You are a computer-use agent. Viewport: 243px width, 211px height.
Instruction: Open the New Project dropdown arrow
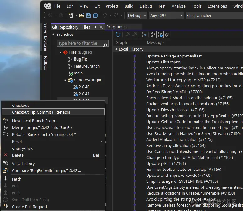[x=76, y=15]
